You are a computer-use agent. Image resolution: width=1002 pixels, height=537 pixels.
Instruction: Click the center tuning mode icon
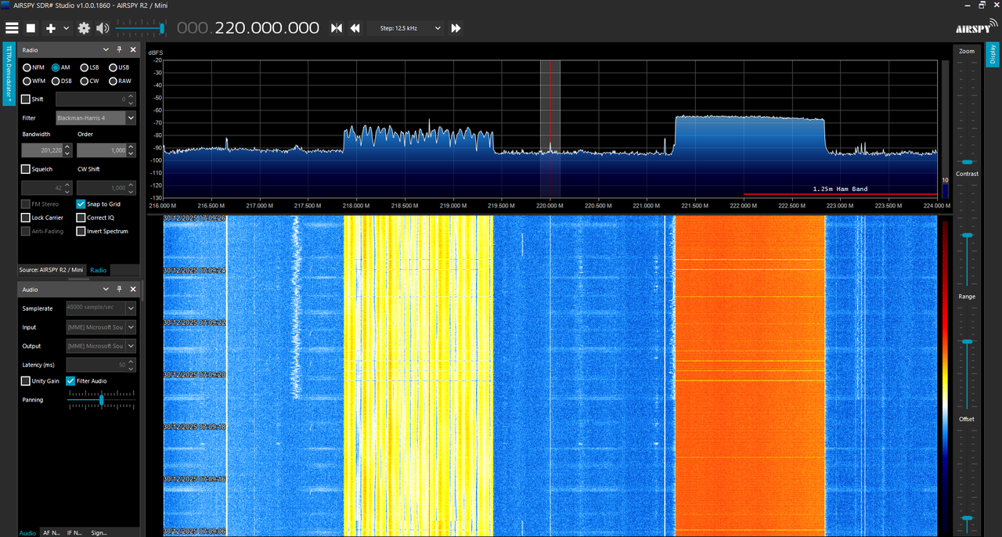[x=337, y=28]
